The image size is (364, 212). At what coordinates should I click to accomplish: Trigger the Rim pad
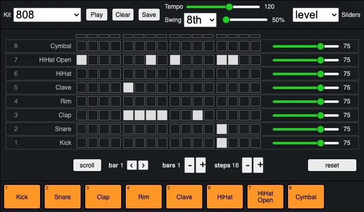[x=144, y=197]
